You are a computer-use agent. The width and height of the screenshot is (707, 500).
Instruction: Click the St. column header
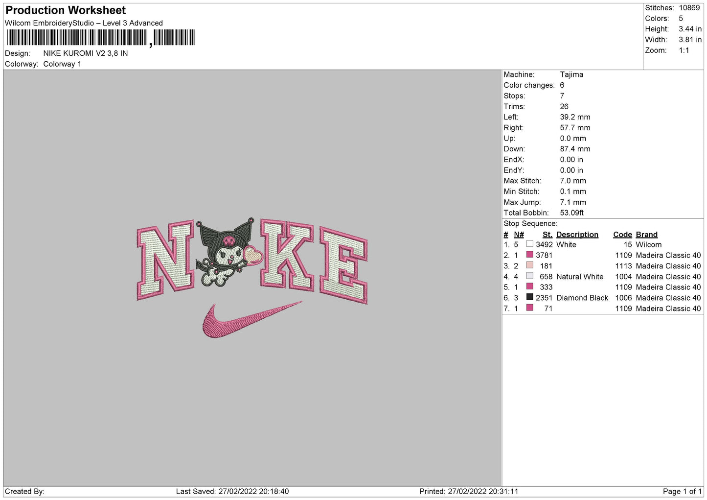547,235
